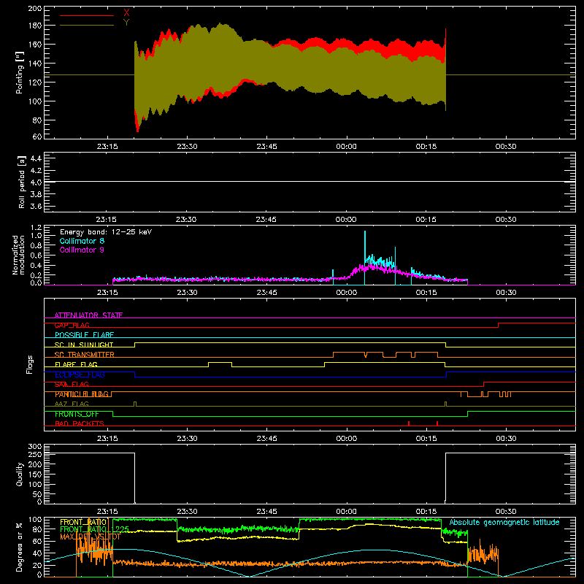Image resolution: width=584 pixels, height=584 pixels.
Task: Click the Quality axis title
Action: click(20, 474)
